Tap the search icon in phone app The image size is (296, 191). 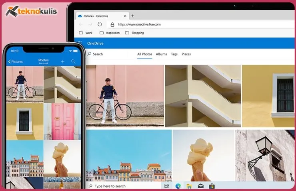pos(73,61)
